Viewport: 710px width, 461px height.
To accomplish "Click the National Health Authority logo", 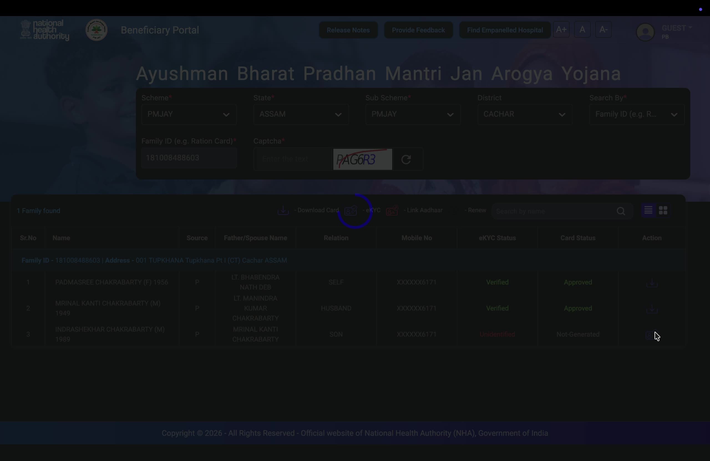I will click(45, 30).
